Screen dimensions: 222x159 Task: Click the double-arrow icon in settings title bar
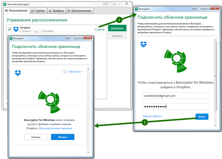106,4
